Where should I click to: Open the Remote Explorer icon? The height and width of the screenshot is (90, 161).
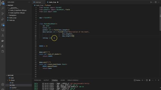(x=3, y=30)
